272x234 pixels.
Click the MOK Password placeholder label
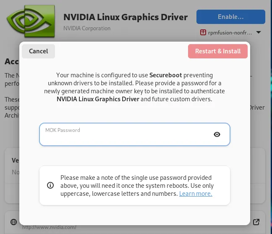point(63,130)
